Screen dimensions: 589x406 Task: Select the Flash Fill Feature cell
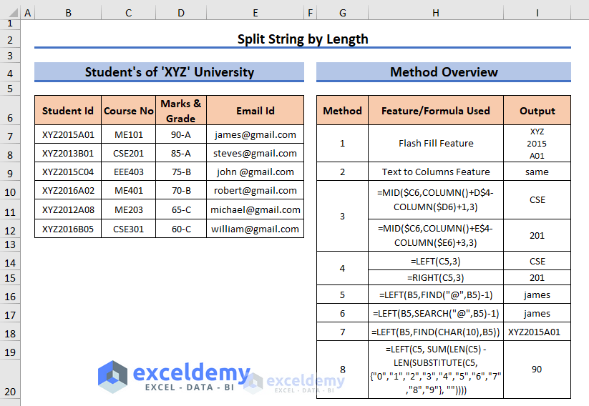click(436, 144)
